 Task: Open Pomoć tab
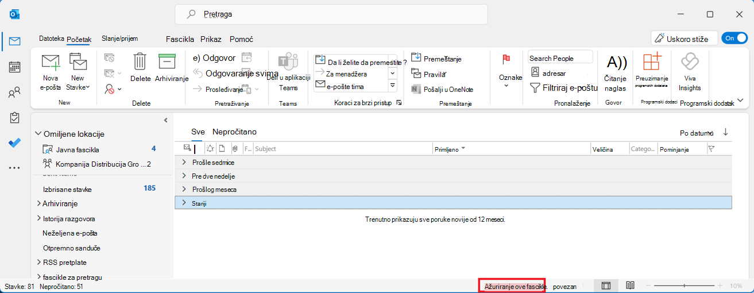241,40
